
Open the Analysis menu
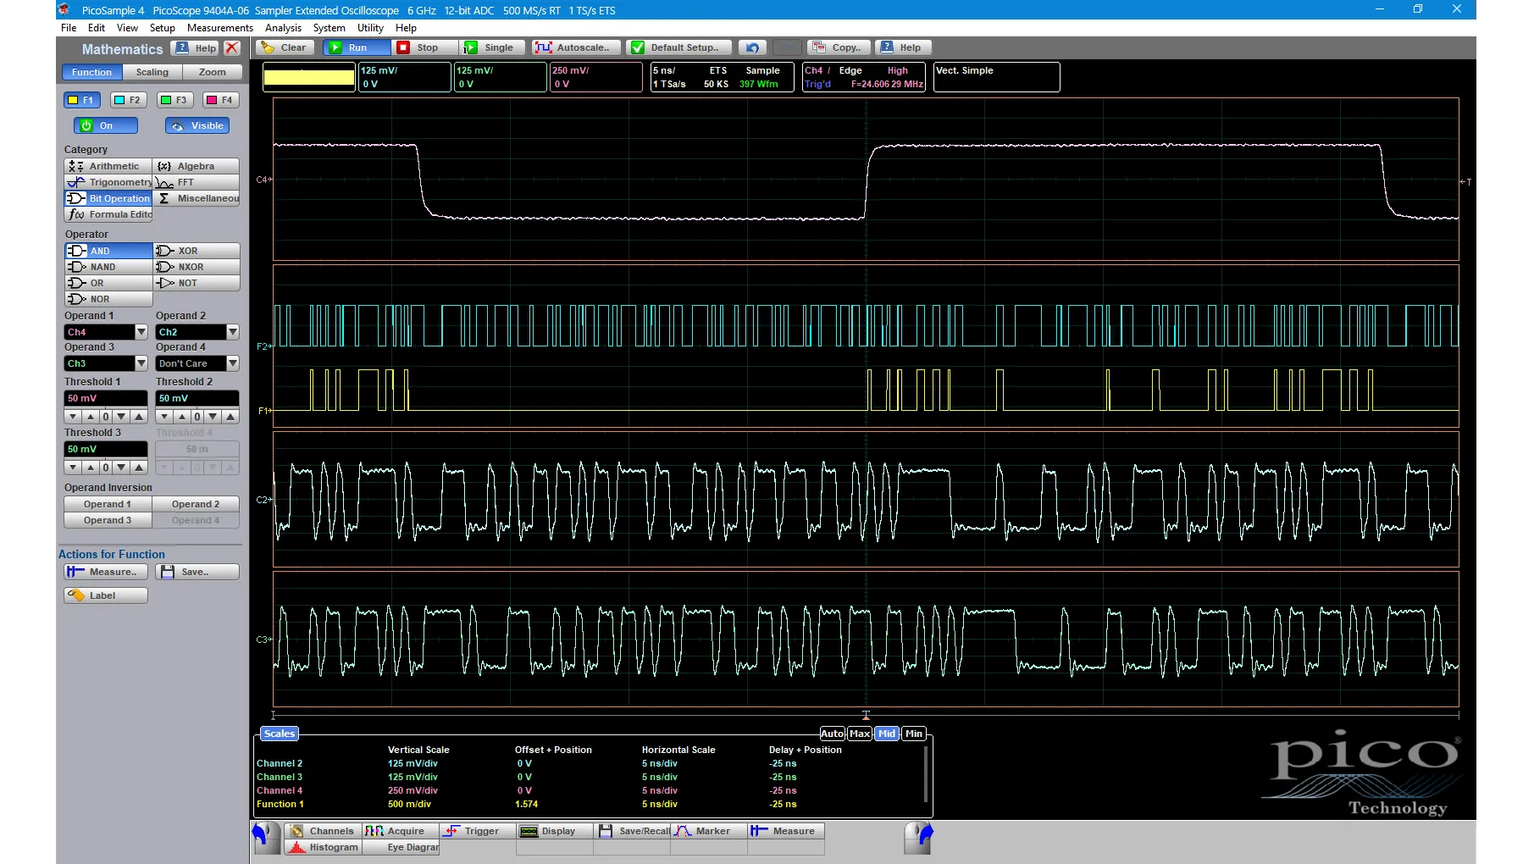coord(283,28)
